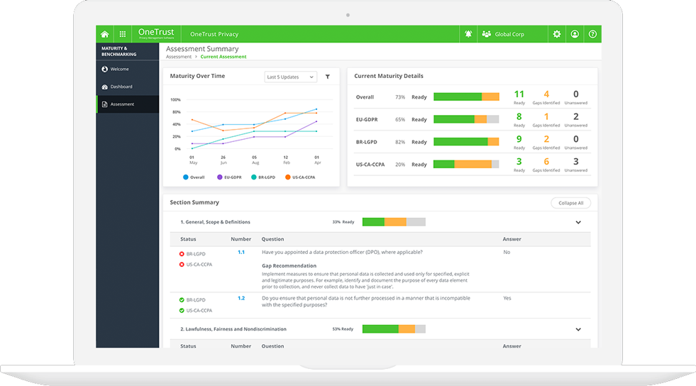The height and width of the screenshot is (386, 696).
Task: Toggle the EU-GDPR series in chart legend
Action: click(228, 177)
